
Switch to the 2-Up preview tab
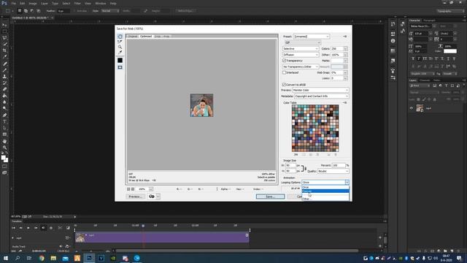coord(158,37)
